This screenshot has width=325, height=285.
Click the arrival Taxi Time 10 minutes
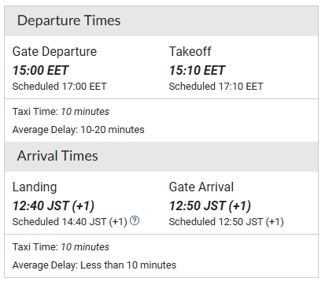(x=61, y=247)
